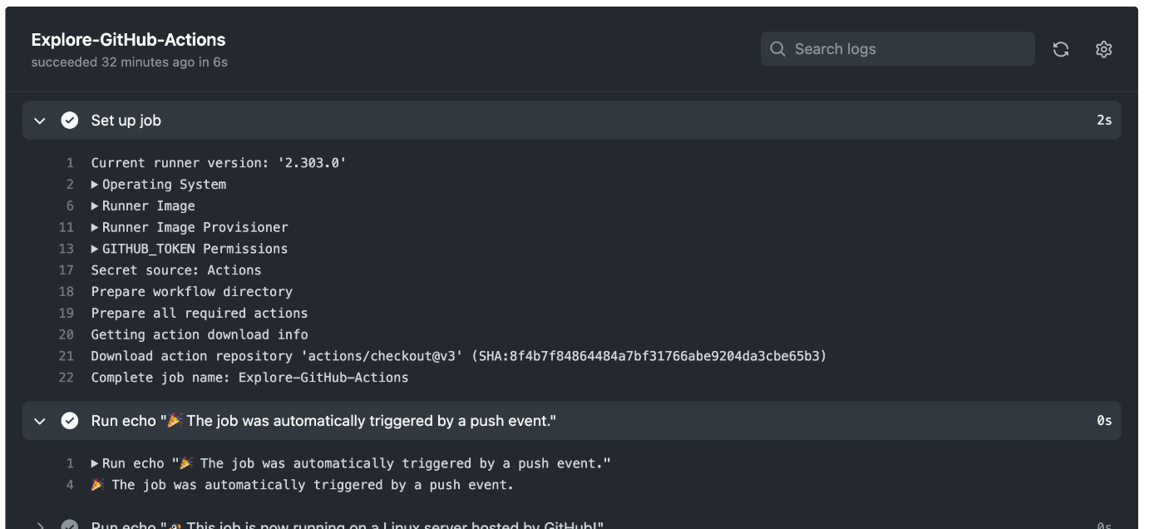
Task: Click the succeeded 32 minutes ago text
Action: tap(129, 62)
